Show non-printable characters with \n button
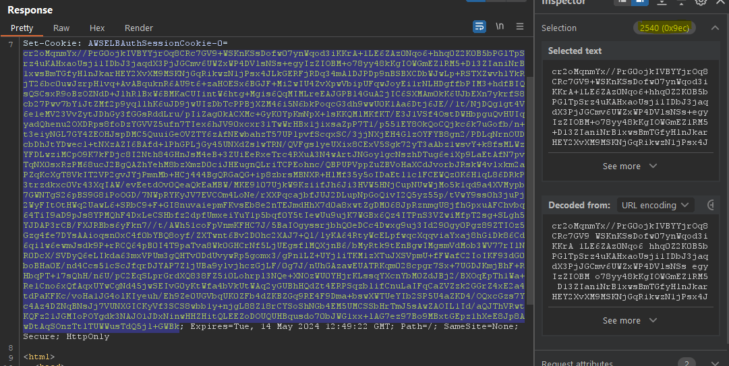Image resolution: width=729 pixels, height=366 pixels. coord(500,26)
